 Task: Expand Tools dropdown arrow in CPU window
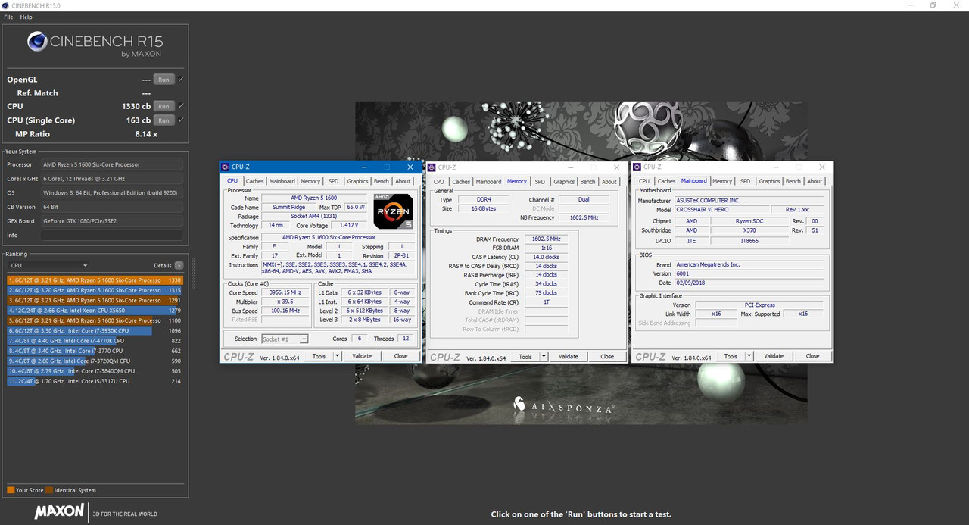pyautogui.click(x=338, y=356)
